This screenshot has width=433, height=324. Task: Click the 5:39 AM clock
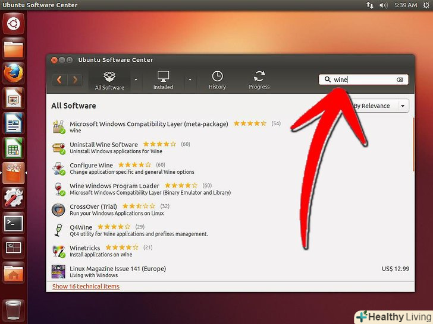click(406, 5)
